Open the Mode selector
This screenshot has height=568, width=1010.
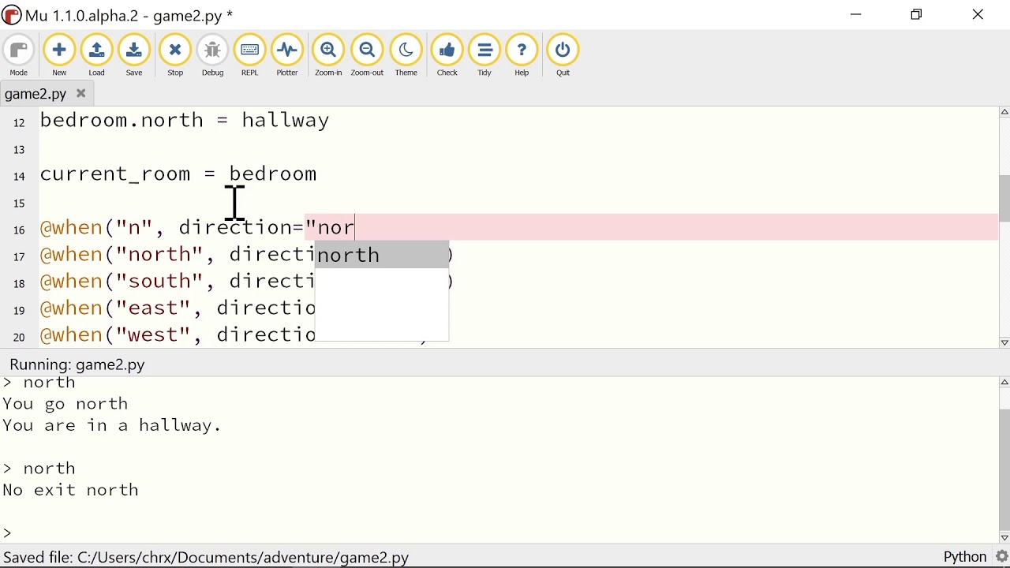coord(18,55)
